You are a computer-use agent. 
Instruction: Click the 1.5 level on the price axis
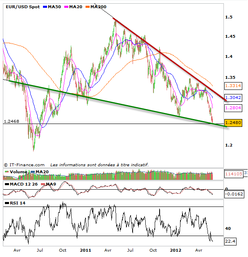[229, 17]
